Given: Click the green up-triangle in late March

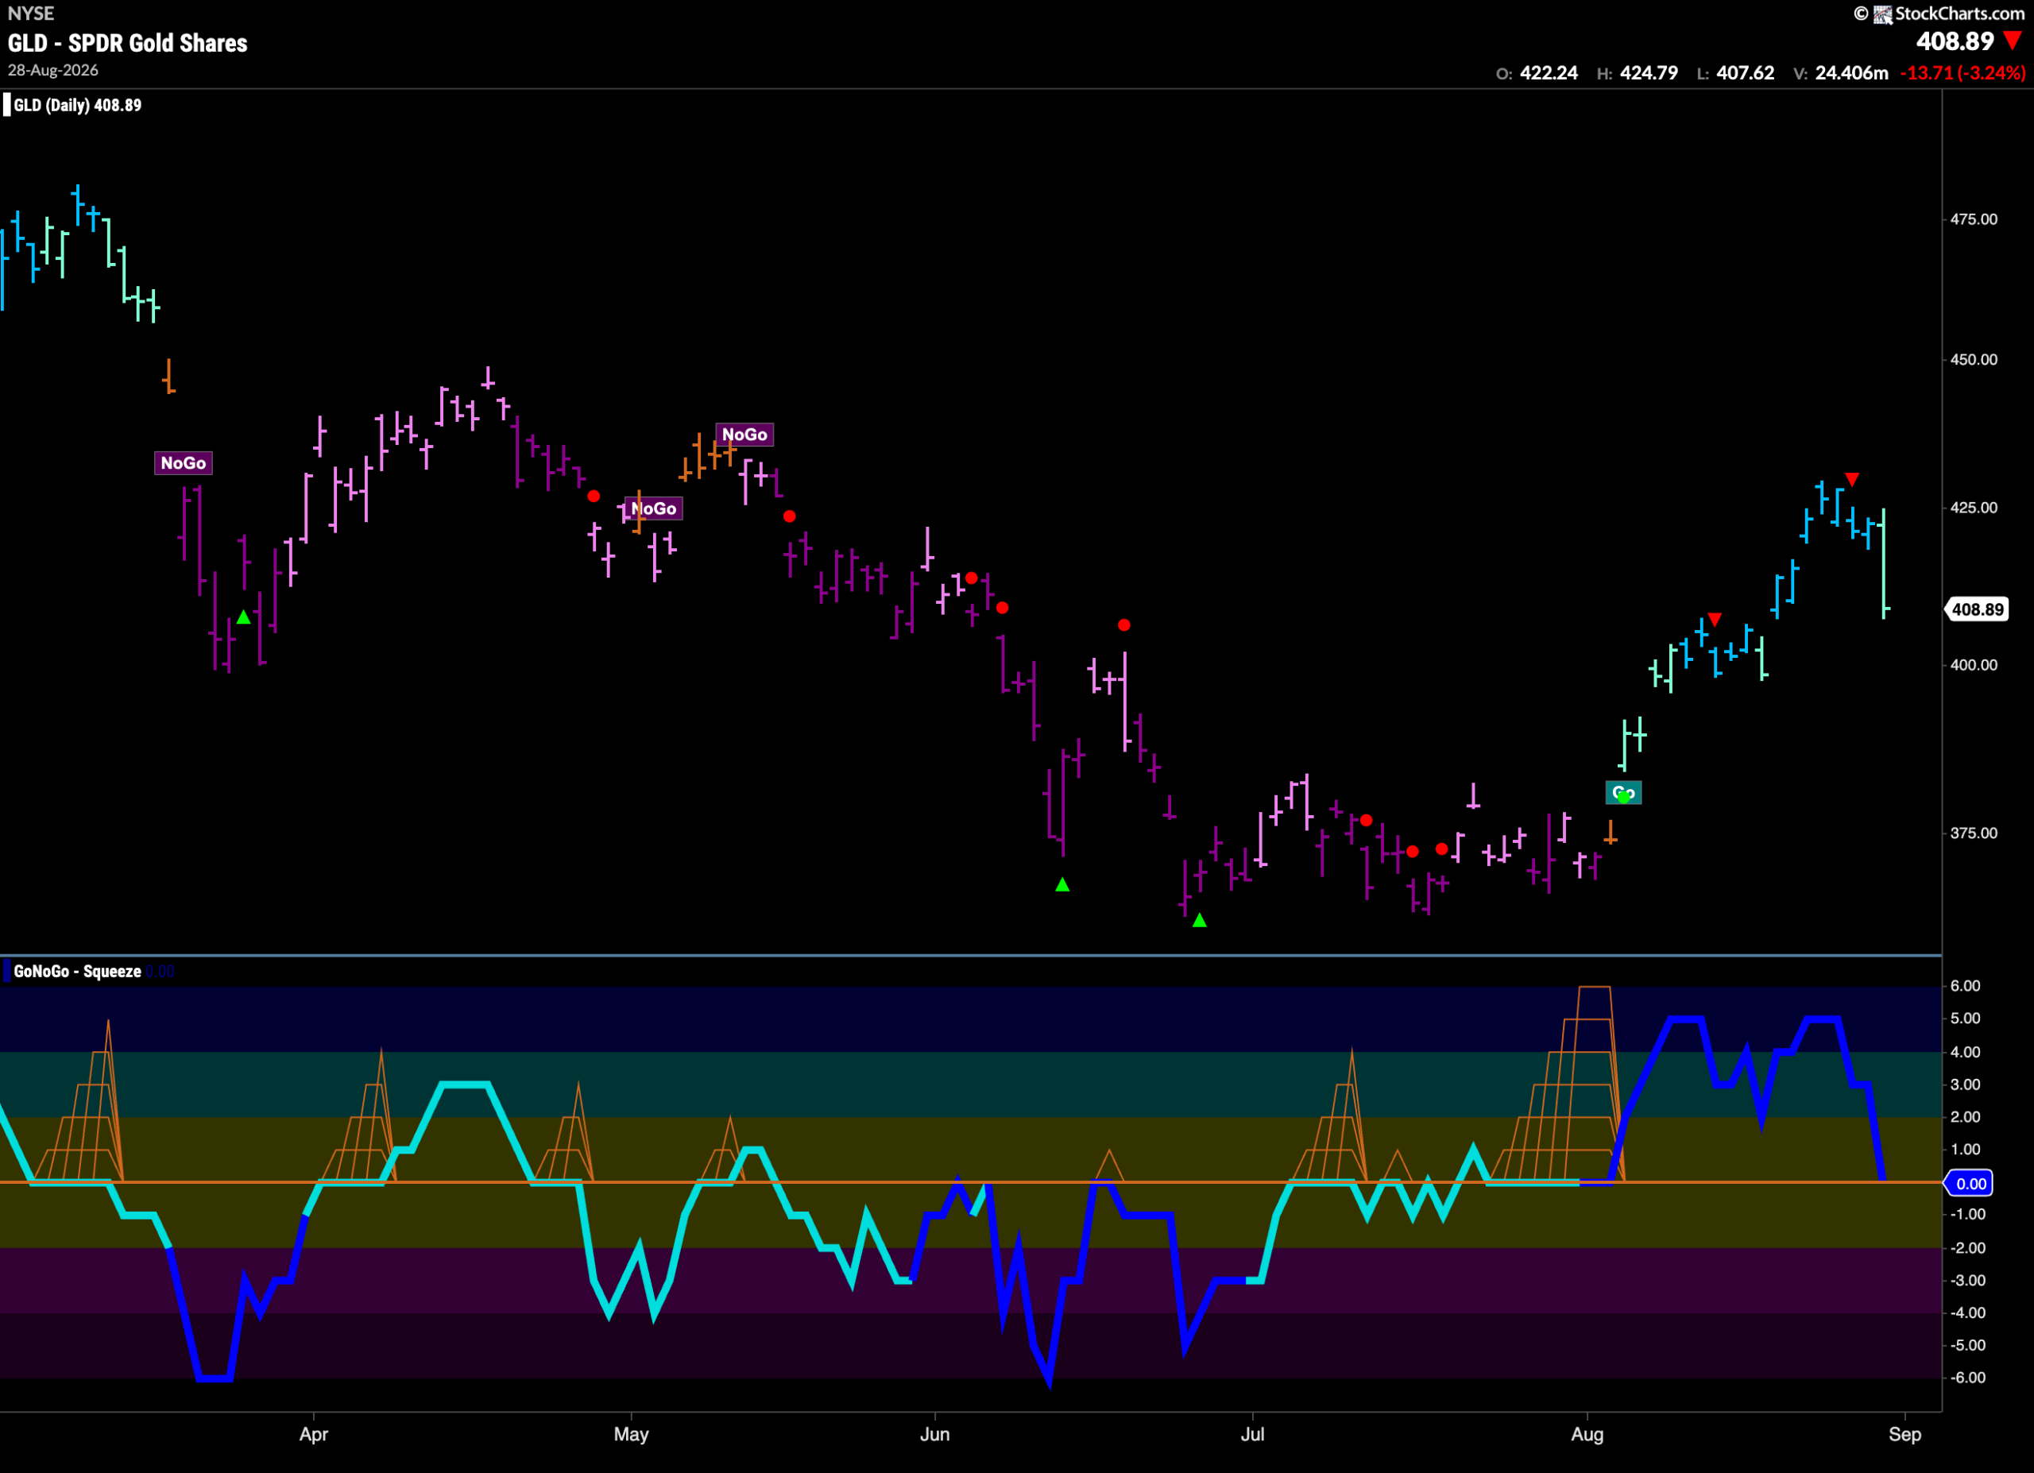Looking at the screenshot, I should click(244, 617).
